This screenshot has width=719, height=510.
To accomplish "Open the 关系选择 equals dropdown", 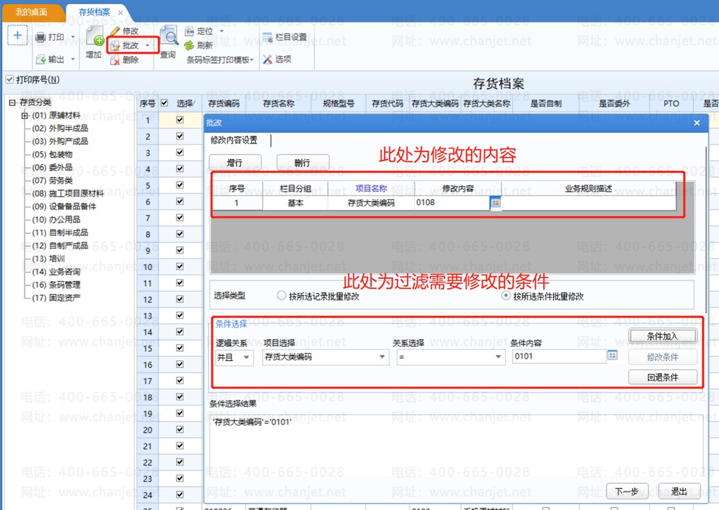I will (499, 356).
